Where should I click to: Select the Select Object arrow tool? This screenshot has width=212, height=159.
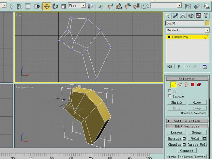click(11, 6)
